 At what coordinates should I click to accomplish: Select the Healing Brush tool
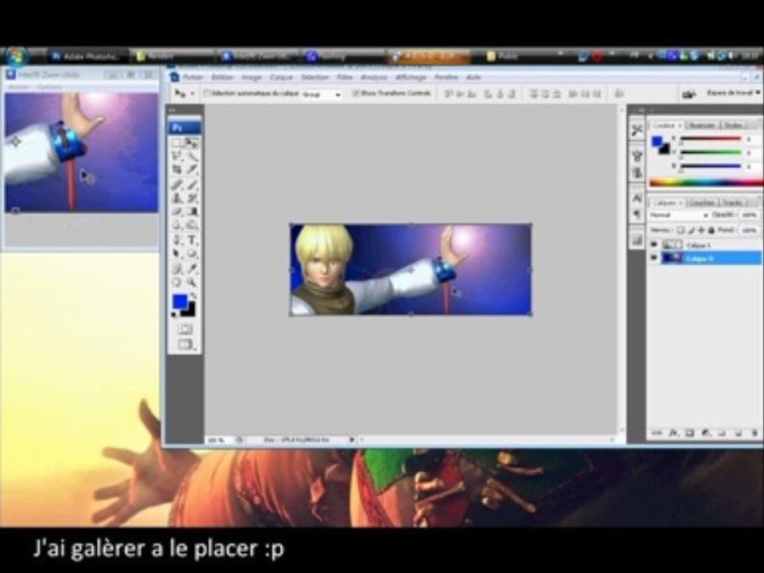[177, 185]
